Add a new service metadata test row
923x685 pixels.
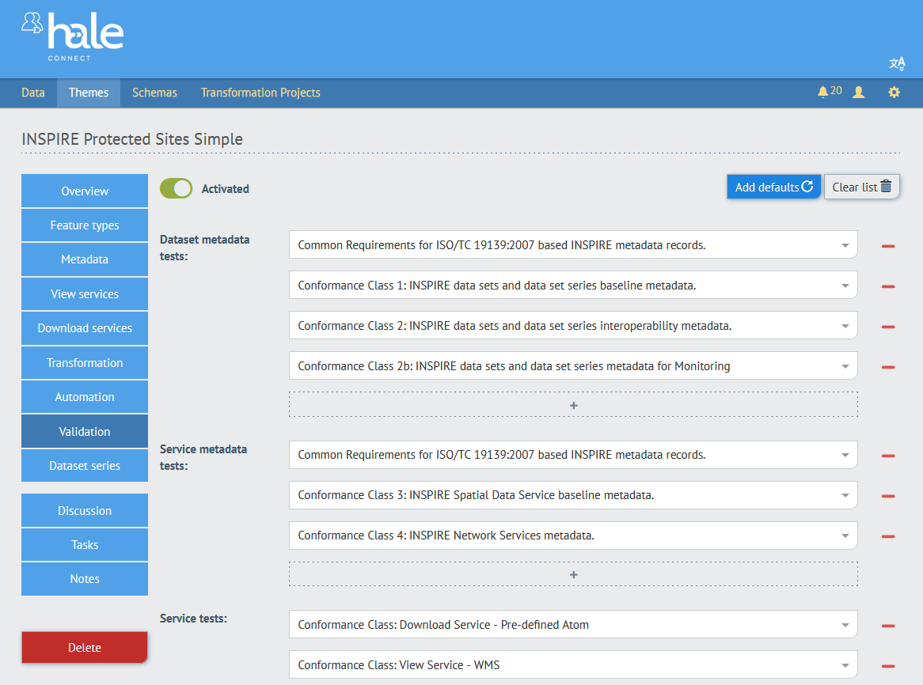click(x=573, y=574)
